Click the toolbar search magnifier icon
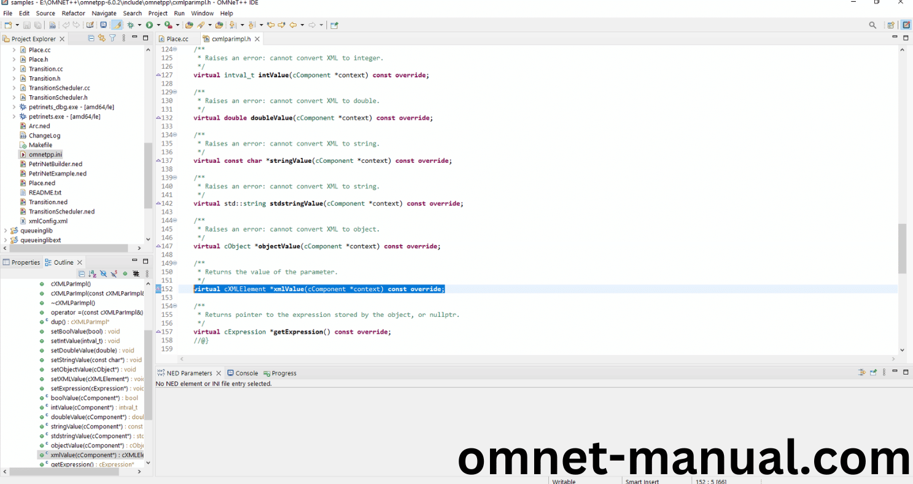913x484 pixels. (872, 25)
